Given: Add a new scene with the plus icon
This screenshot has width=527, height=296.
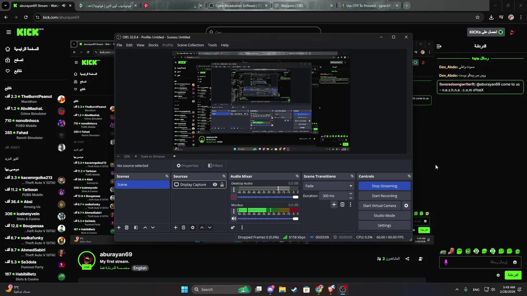Looking at the screenshot, I should tap(119, 227).
